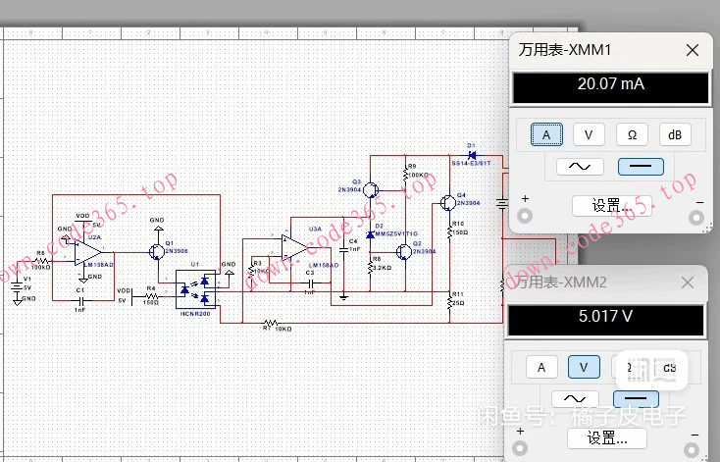This screenshot has width=720, height=462.
Task: Select AC sine wave mode on XMM1
Action: (579, 167)
